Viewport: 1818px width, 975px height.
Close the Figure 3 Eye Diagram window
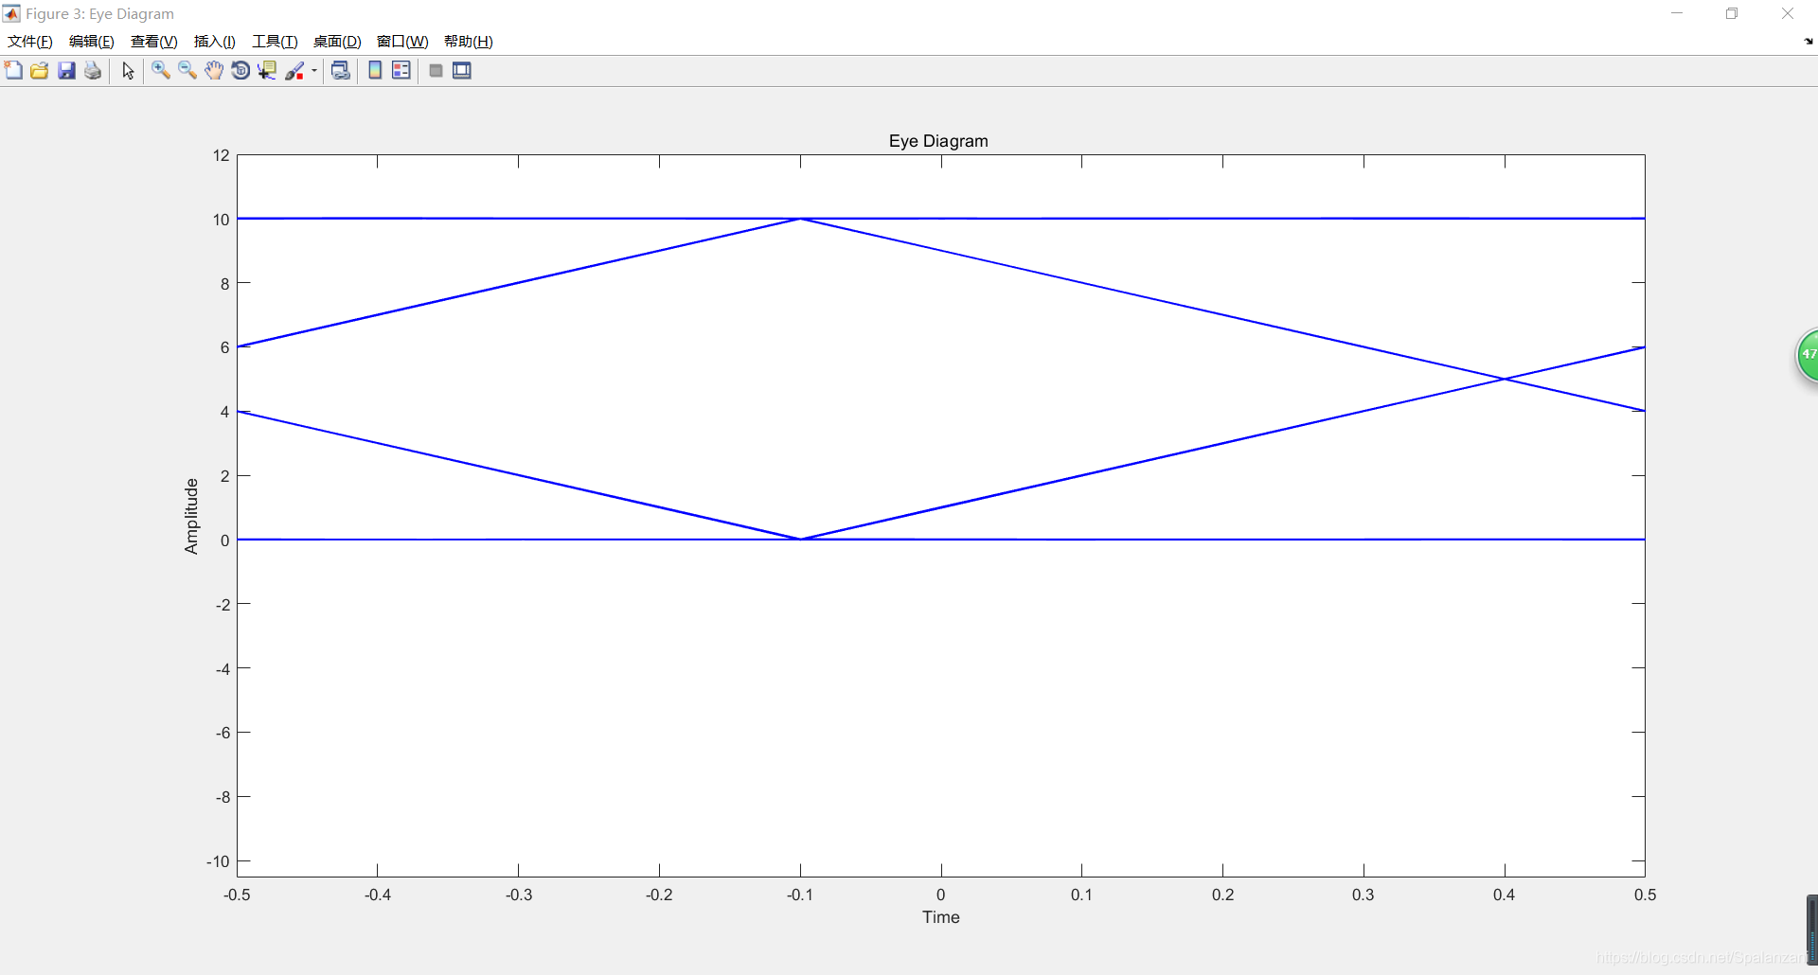point(1788,13)
